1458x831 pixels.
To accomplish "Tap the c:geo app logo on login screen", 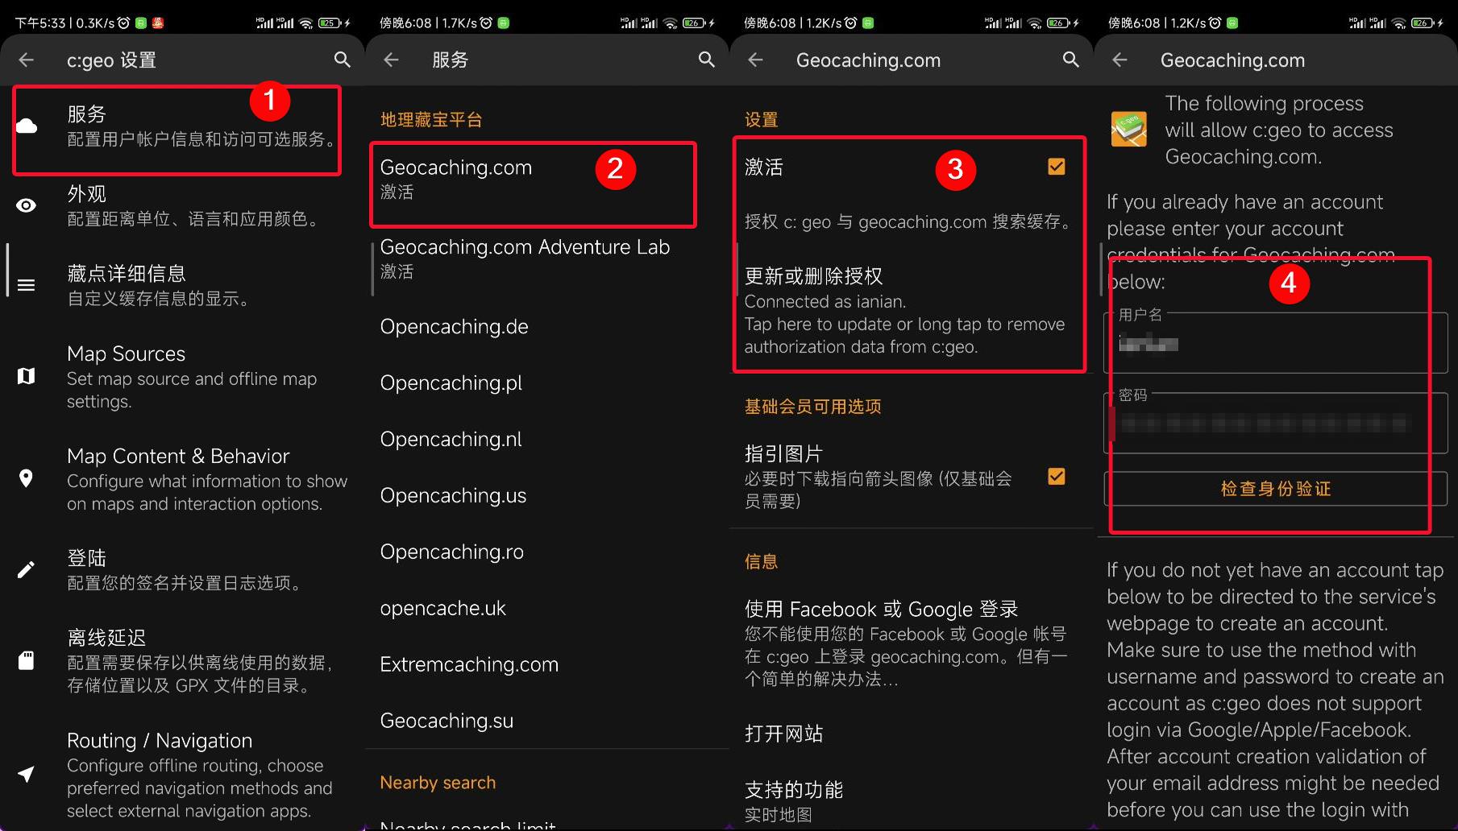I will click(x=1129, y=130).
